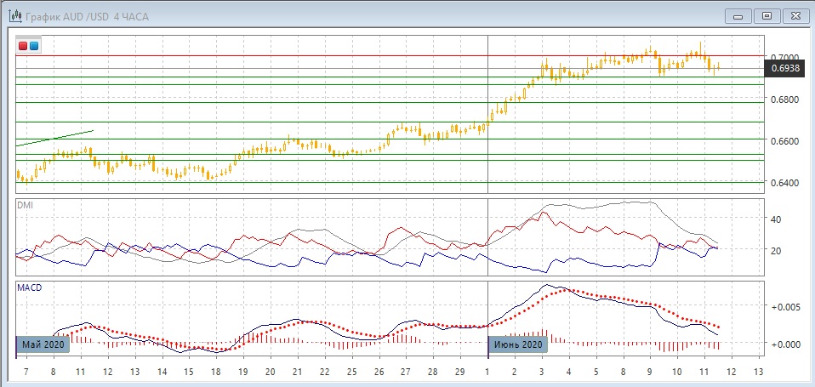Click date label 28 on time axis

tap(433, 373)
